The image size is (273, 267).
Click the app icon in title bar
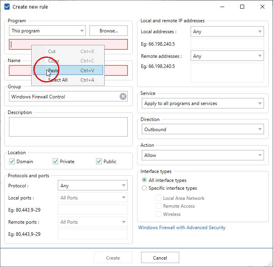point(7,7)
